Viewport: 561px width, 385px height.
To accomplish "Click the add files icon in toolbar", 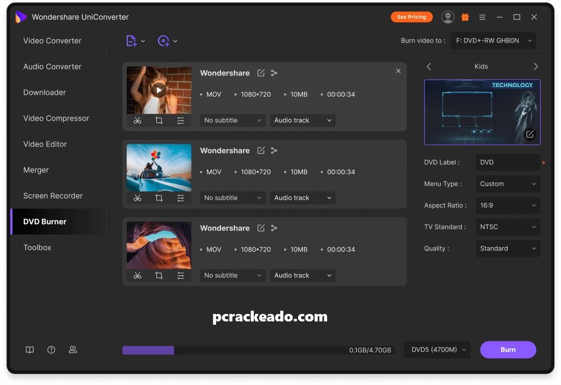I will coord(131,41).
